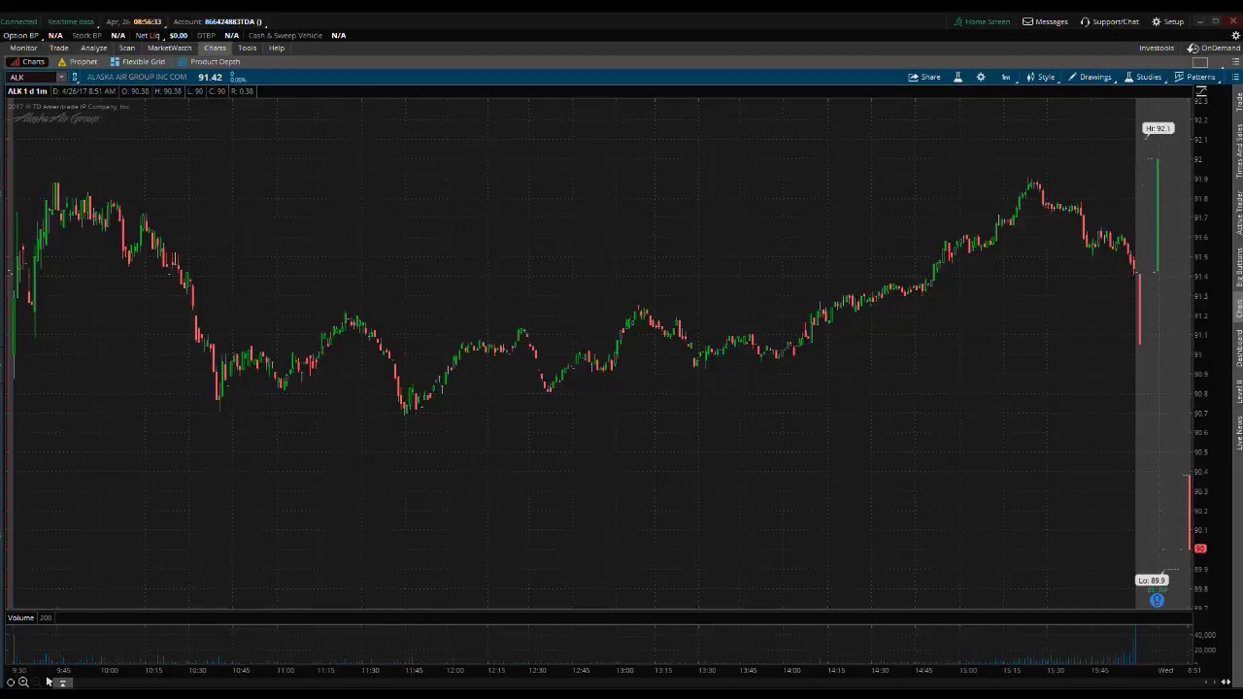Go to Home Screen
Screen dimensions: 1243x699
[x=982, y=21]
